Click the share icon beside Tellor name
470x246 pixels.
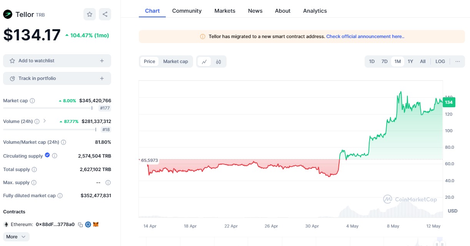(105, 14)
